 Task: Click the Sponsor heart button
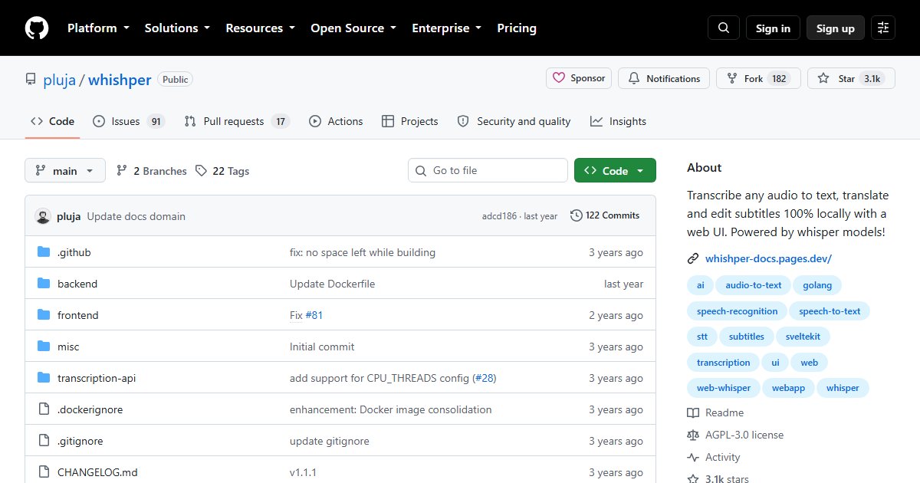[580, 78]
